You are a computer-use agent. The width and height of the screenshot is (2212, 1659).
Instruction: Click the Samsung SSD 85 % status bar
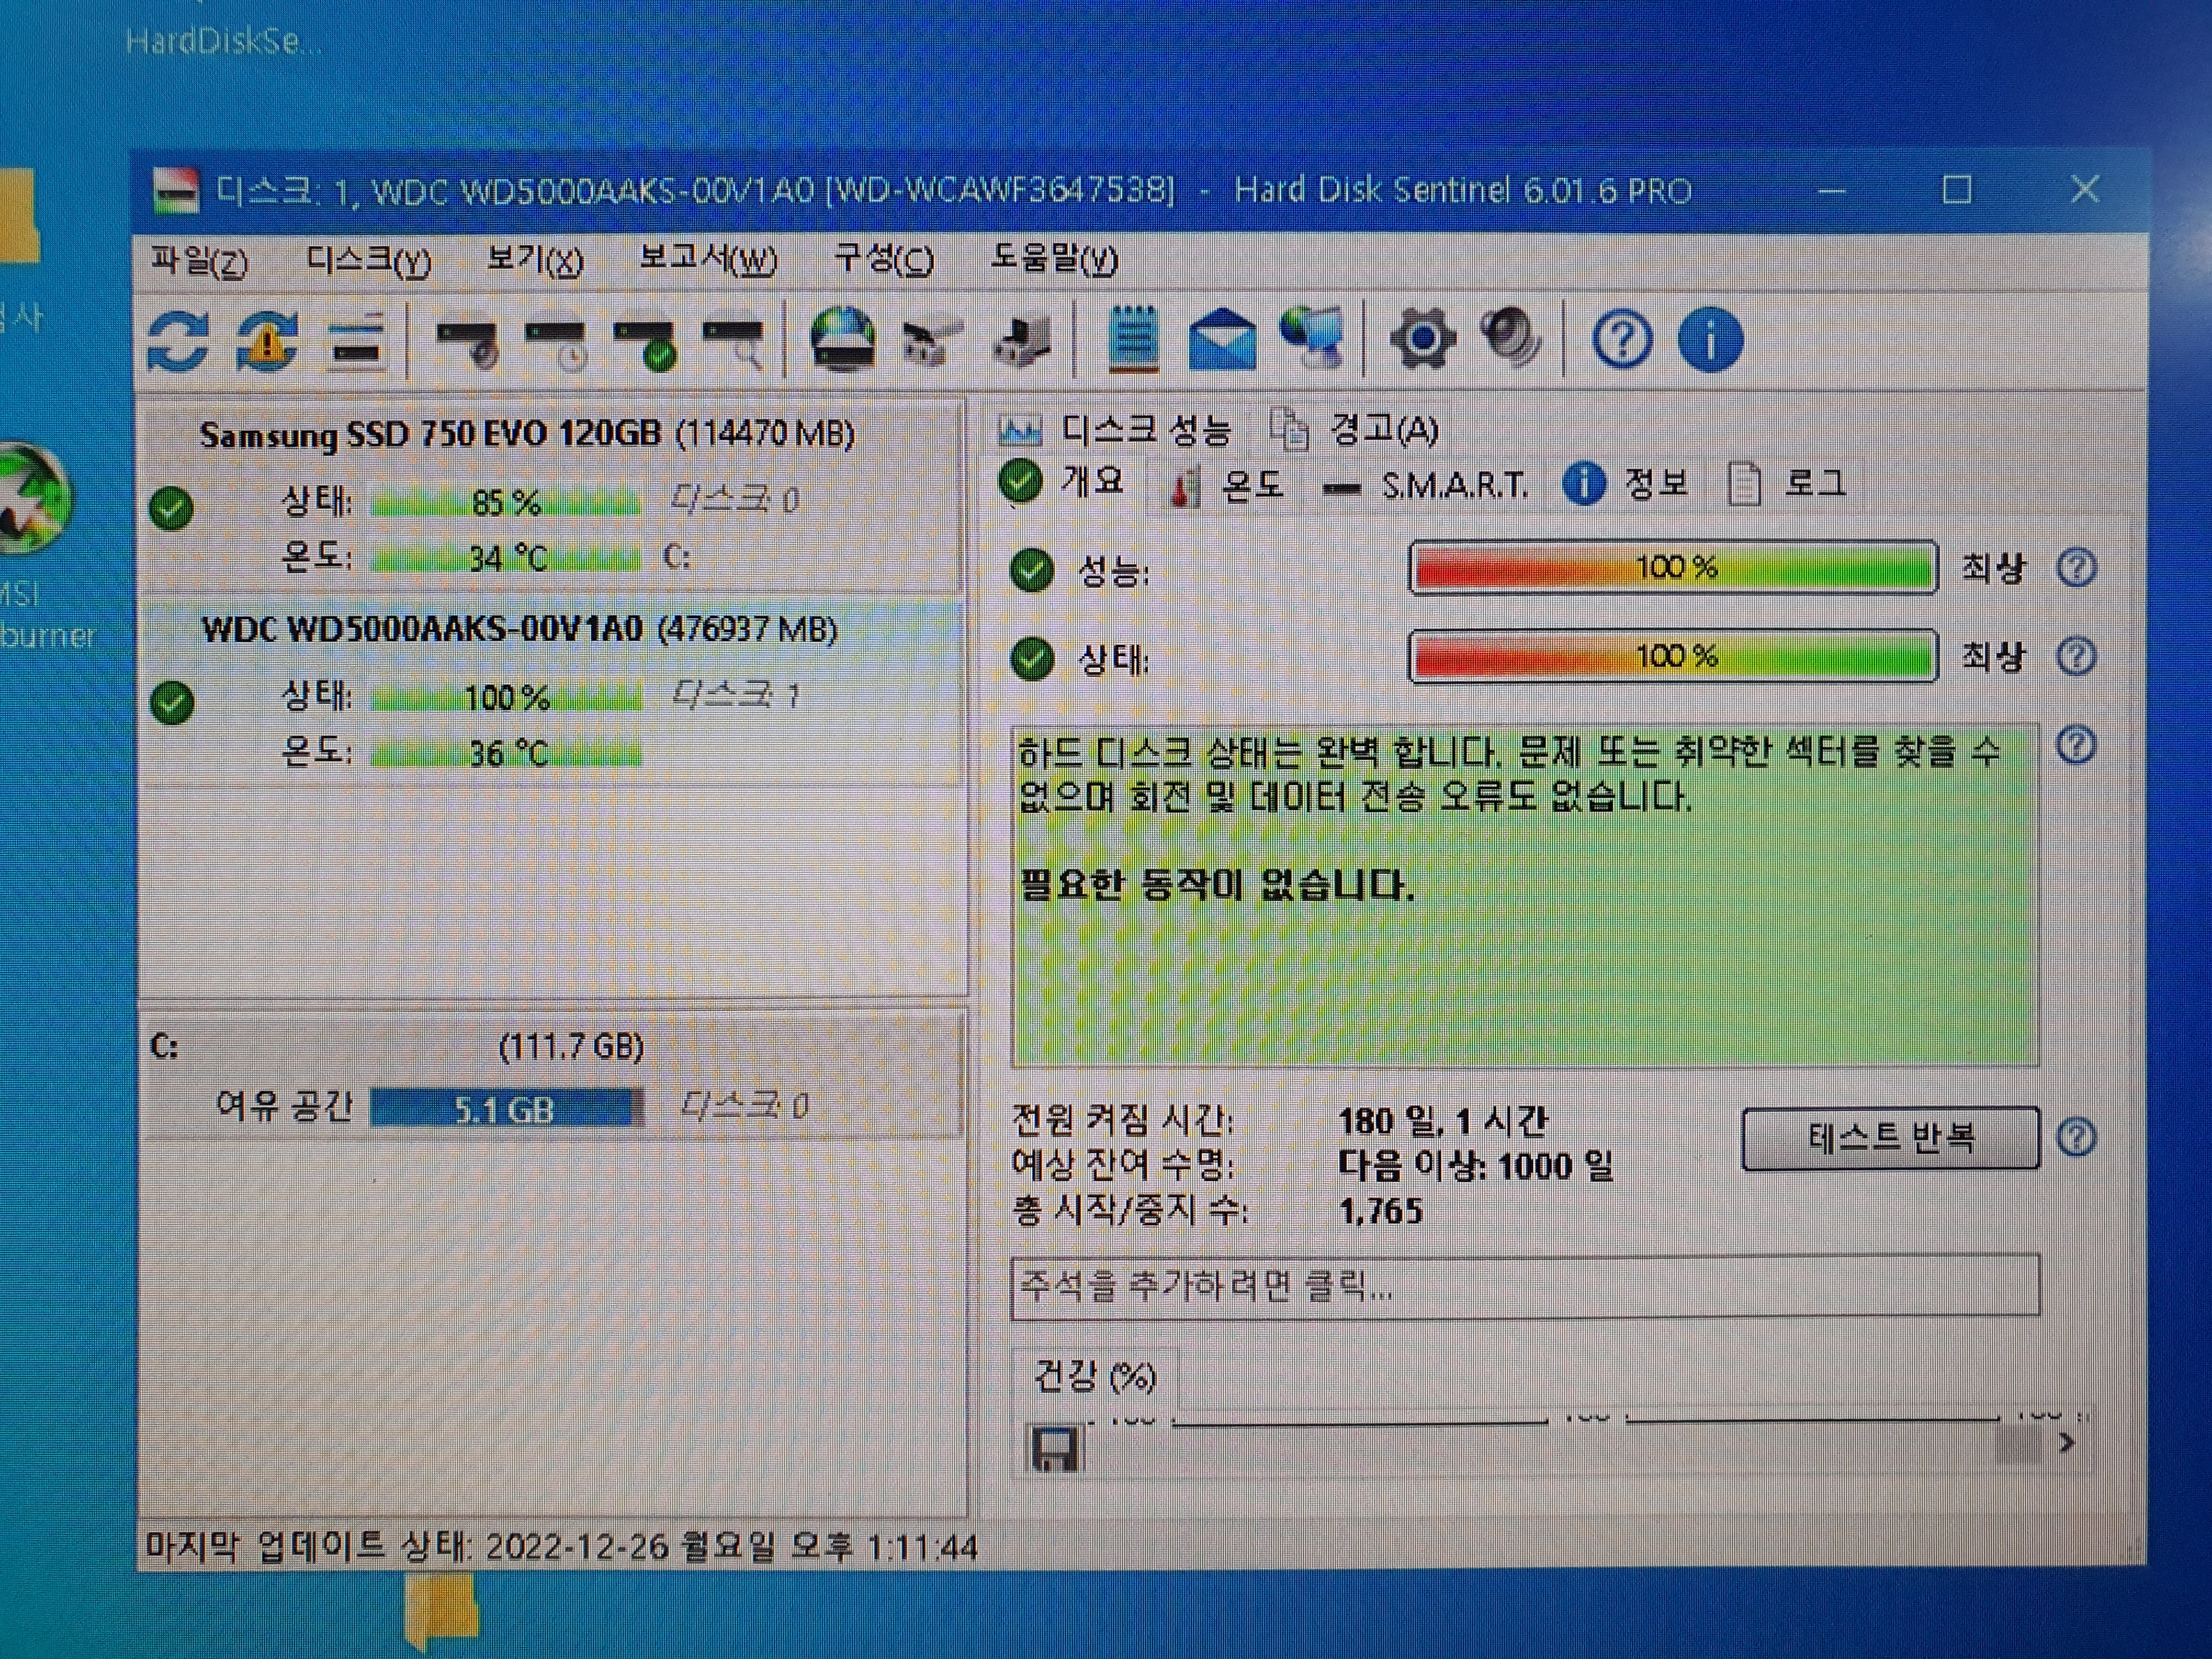(x=505, y=502)
